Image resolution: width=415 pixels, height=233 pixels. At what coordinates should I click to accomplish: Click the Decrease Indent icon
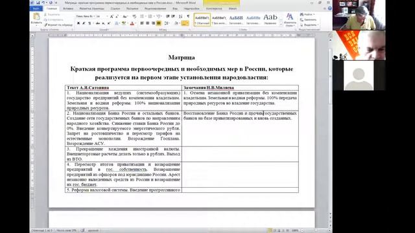pos(167,16)
